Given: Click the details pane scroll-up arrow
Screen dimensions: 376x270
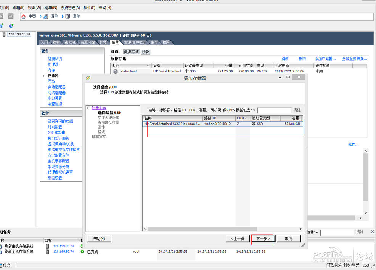Looking at the screenshot, I should pos(366,151).
